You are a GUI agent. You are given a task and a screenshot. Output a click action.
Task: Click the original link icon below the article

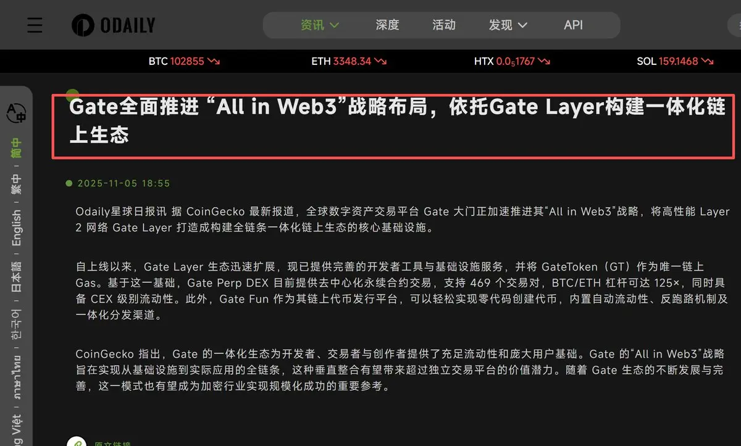[77, 442]
